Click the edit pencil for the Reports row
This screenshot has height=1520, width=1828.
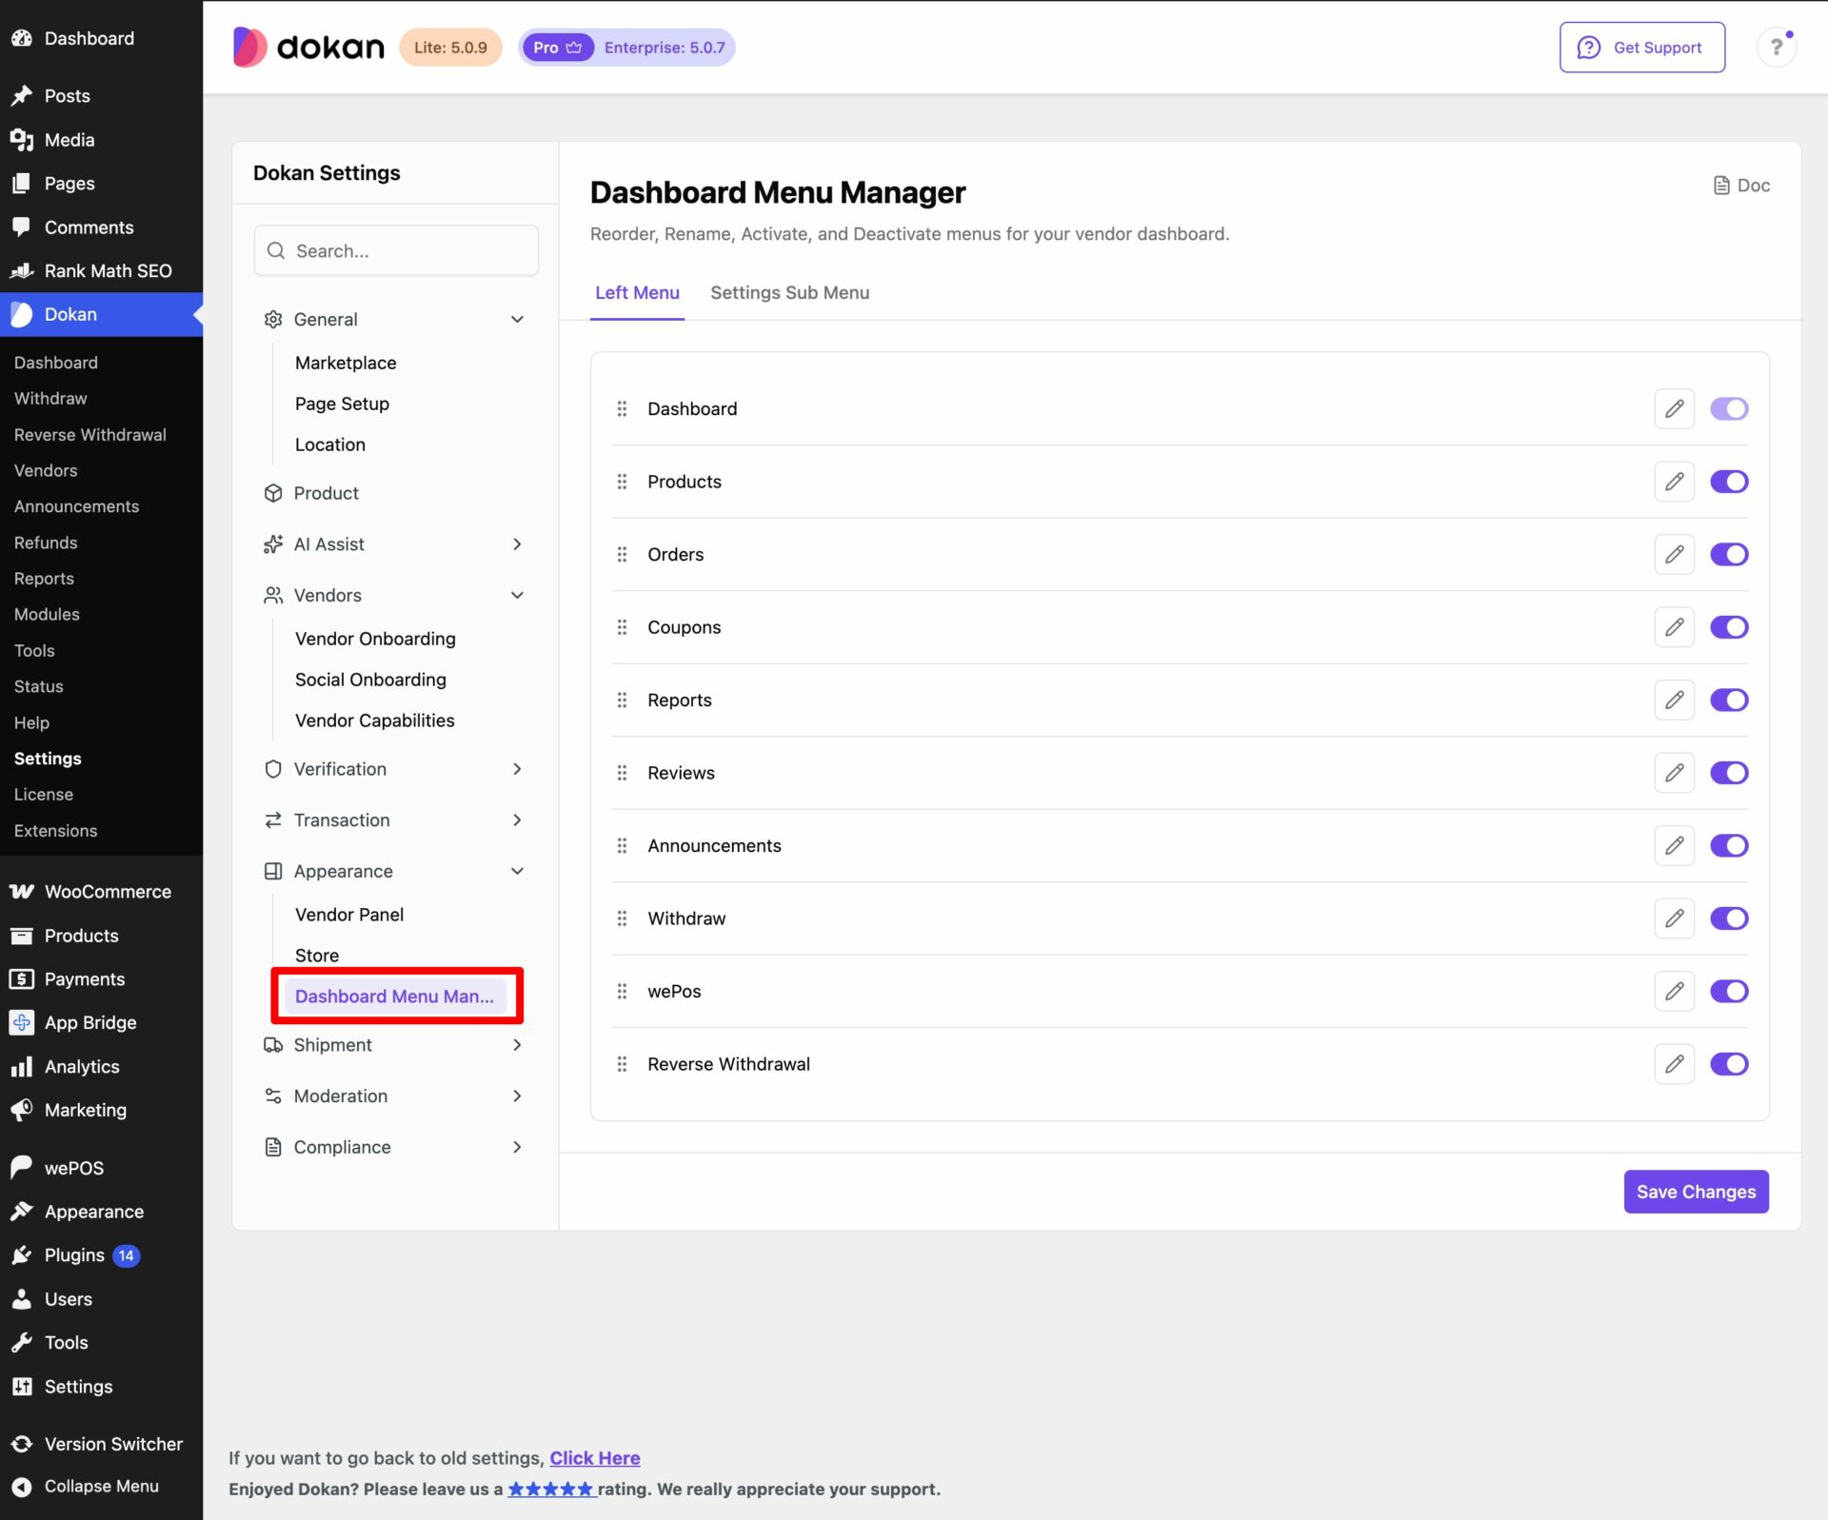click(x=1674, y=701)
